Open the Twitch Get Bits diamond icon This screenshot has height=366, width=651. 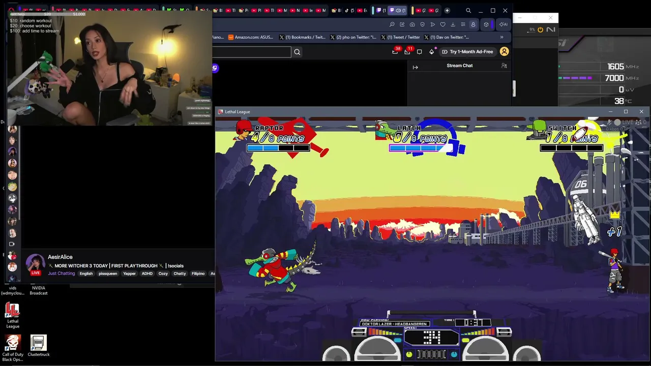click(x=432, y=51)
